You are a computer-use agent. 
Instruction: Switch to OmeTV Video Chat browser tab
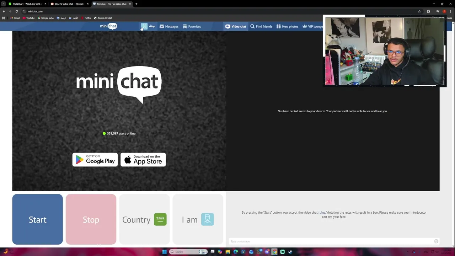click(69, 4)
